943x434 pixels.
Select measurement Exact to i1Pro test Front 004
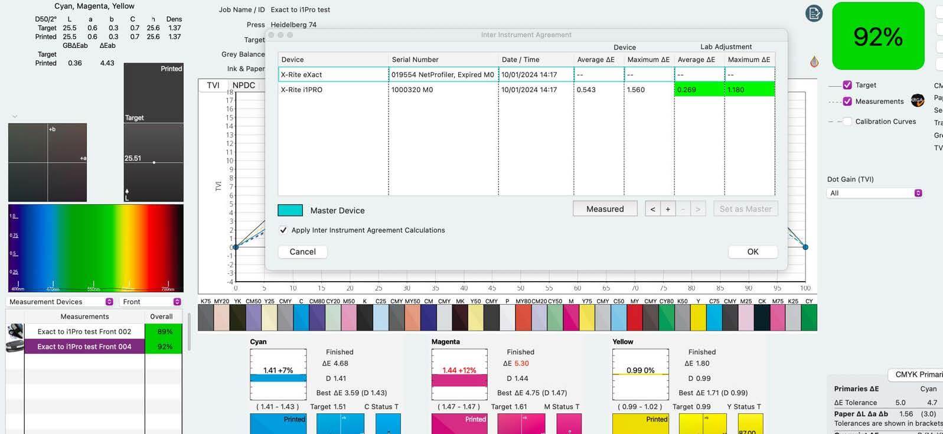point(84,347)
